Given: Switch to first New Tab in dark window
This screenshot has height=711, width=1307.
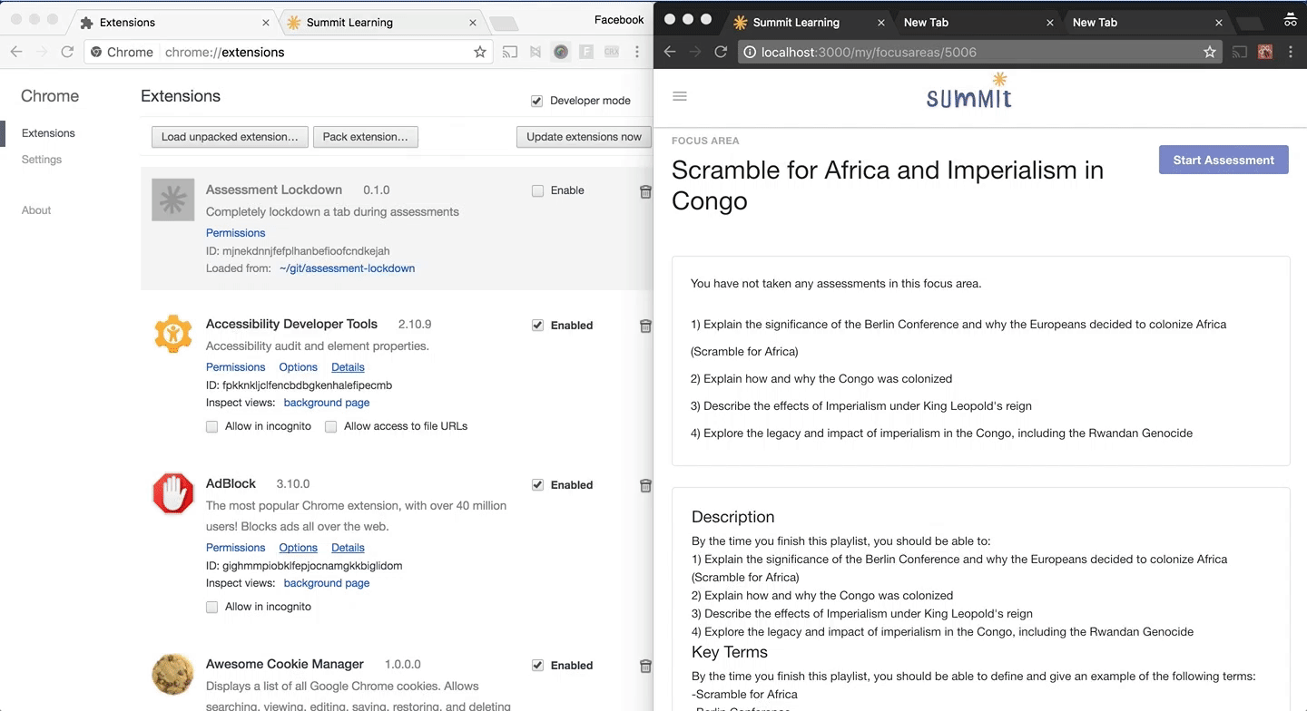Looking at the screenshot, I should click(x=976, y=22).
